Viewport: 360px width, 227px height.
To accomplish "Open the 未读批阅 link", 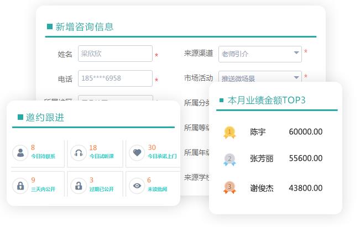I will coord(157,189).
